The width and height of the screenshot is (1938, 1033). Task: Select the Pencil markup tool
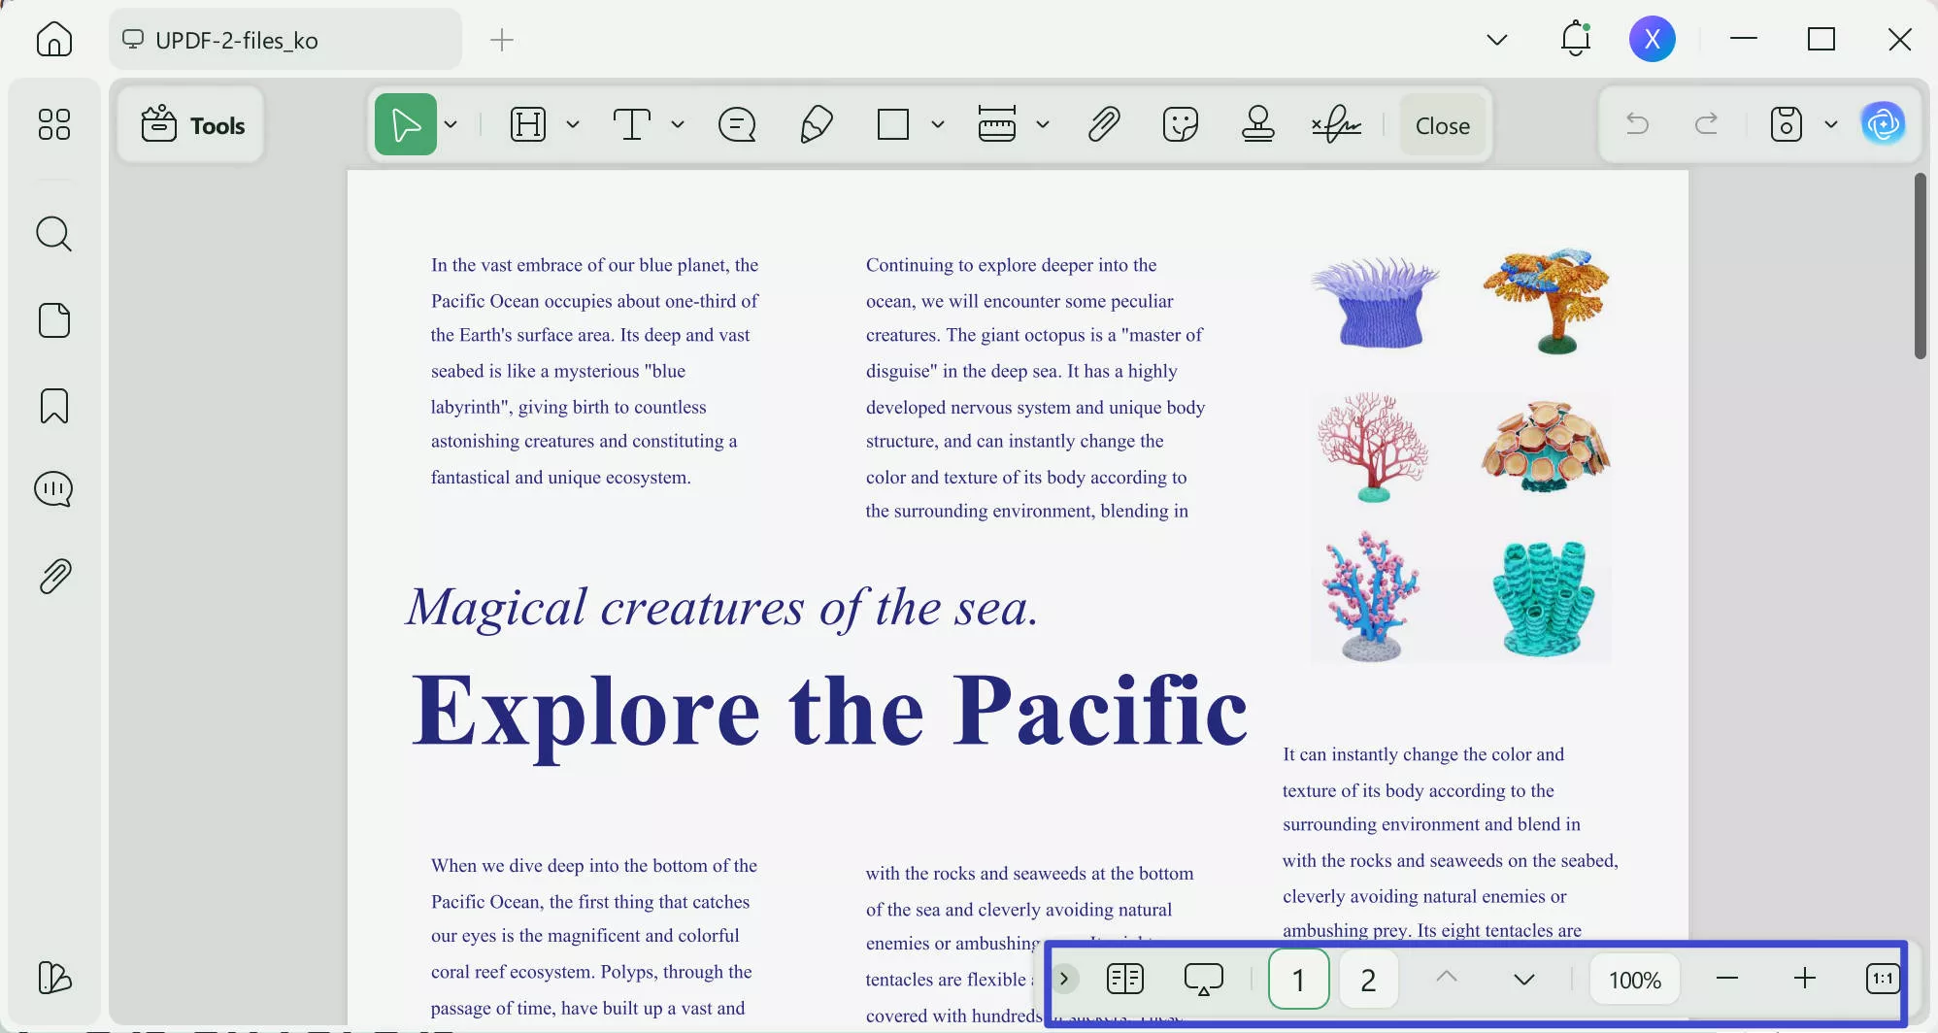click(816, 124)
